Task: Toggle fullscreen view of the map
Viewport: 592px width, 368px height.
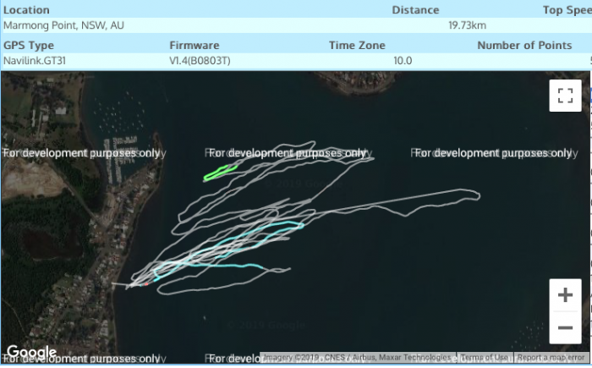Action: point(565,96)
